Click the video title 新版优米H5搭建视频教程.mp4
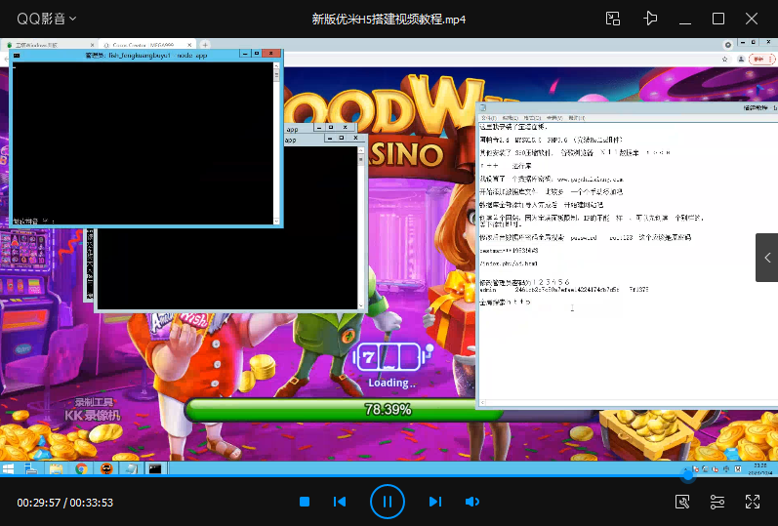Screen dimensions: 778x526 click(x=389, y=20)
